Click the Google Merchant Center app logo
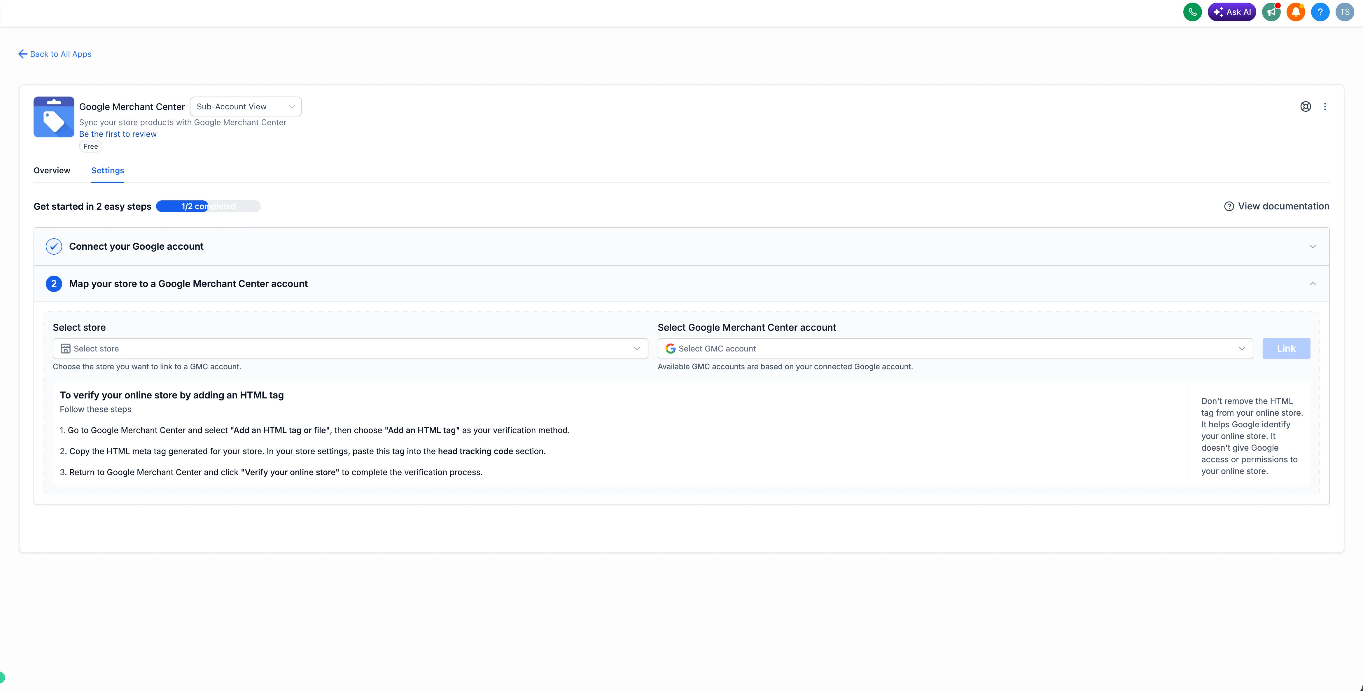This screenshot has width=1363, height=691. (54, 117)
